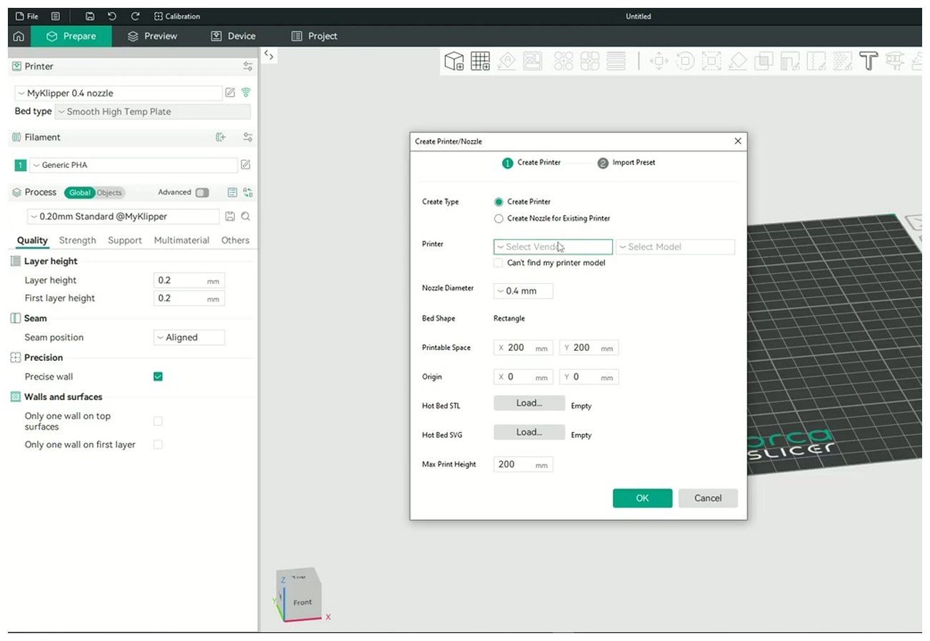
Task: Click the Variable layer height icon
Action: point(616,61)
